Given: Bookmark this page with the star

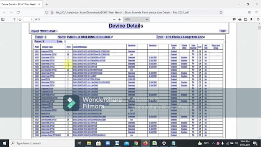Looking at the screenshot, I should click(221, 12).
